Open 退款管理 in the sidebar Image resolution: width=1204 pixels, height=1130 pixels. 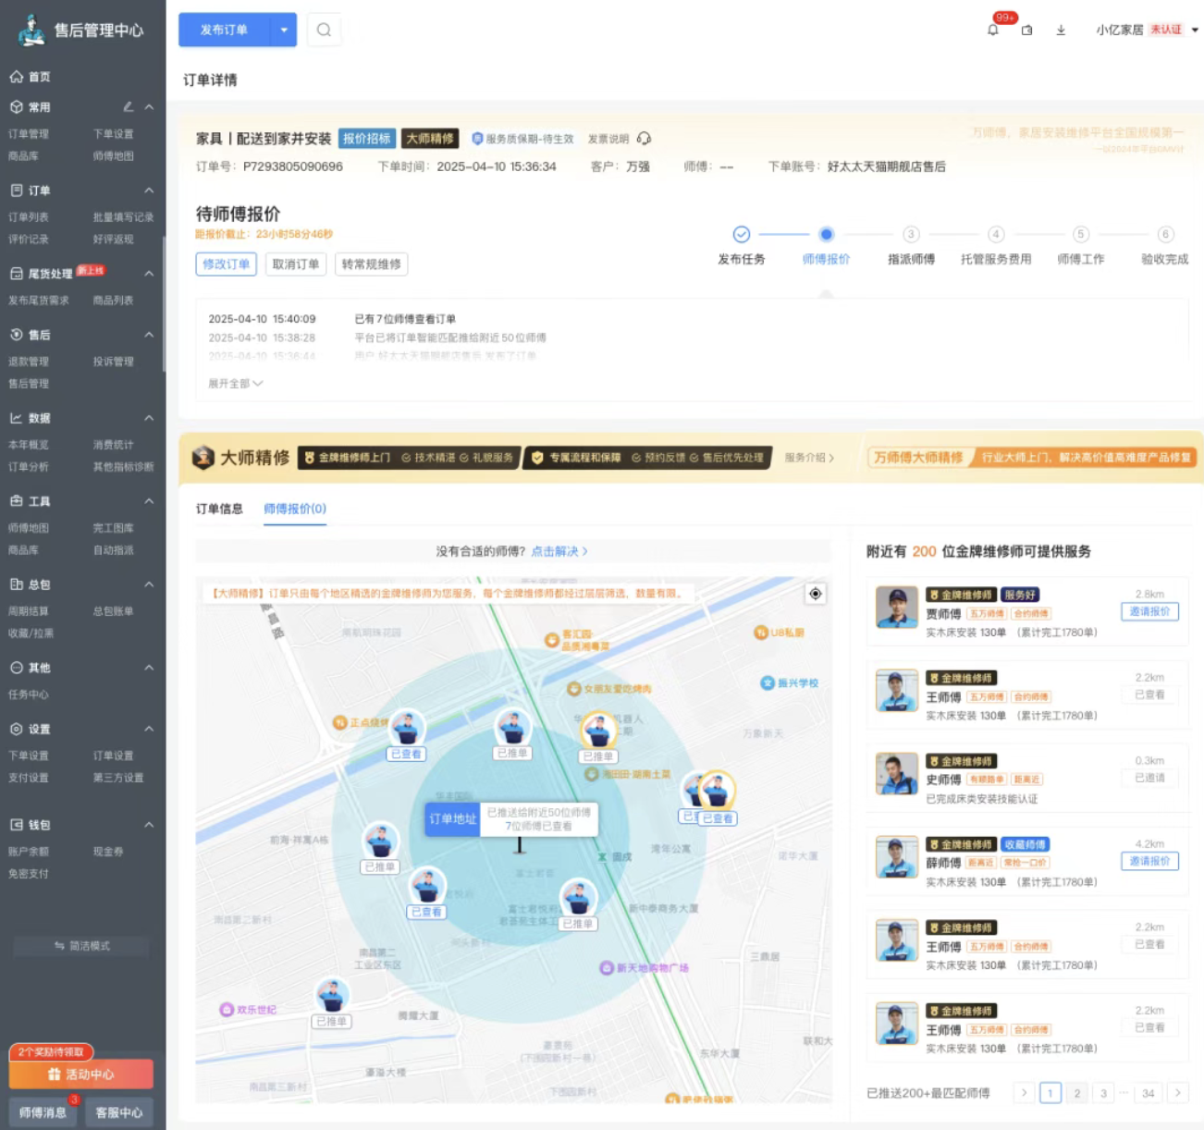pos(29,362)
